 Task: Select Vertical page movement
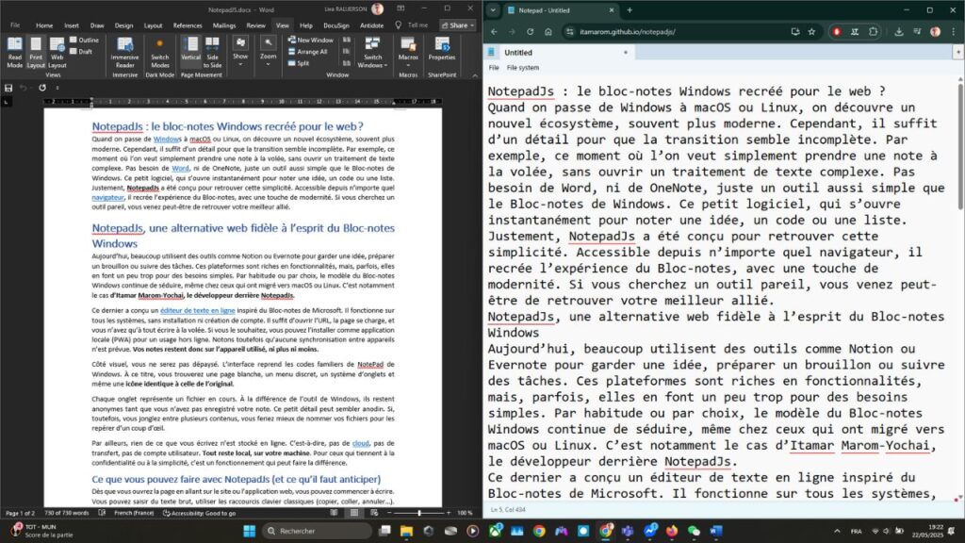(x=190, y=52)
